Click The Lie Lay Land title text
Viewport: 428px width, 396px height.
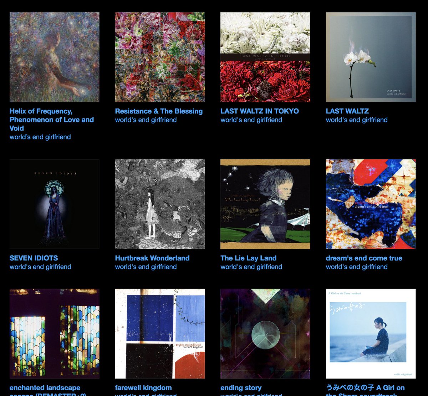pos(248,258)
